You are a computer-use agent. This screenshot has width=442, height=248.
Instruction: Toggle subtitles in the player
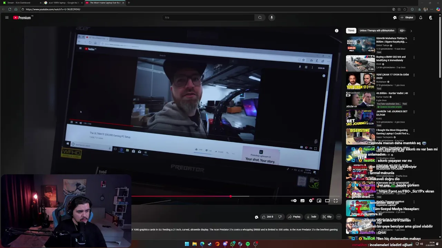pyautogui.click(x=302, y=201)
